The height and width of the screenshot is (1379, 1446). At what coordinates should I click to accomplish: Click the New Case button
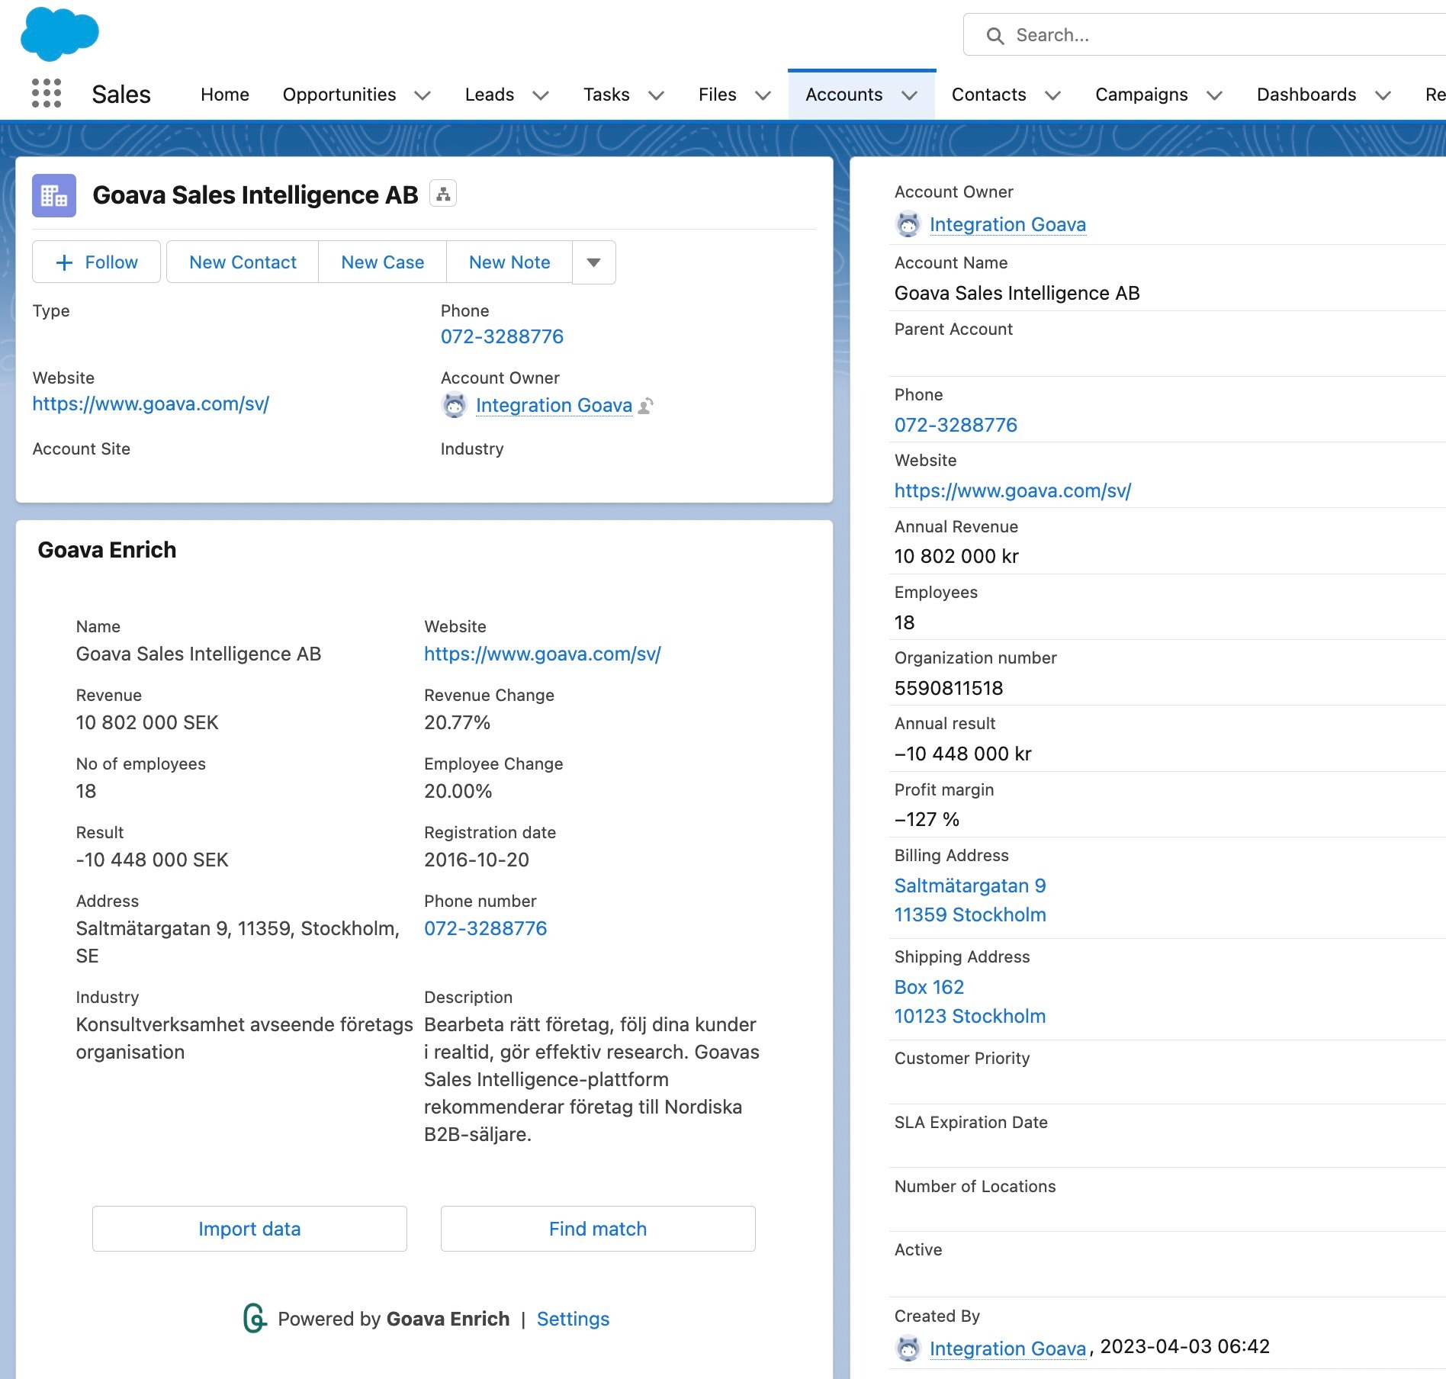pyautogui.click(x=383, y=262)
